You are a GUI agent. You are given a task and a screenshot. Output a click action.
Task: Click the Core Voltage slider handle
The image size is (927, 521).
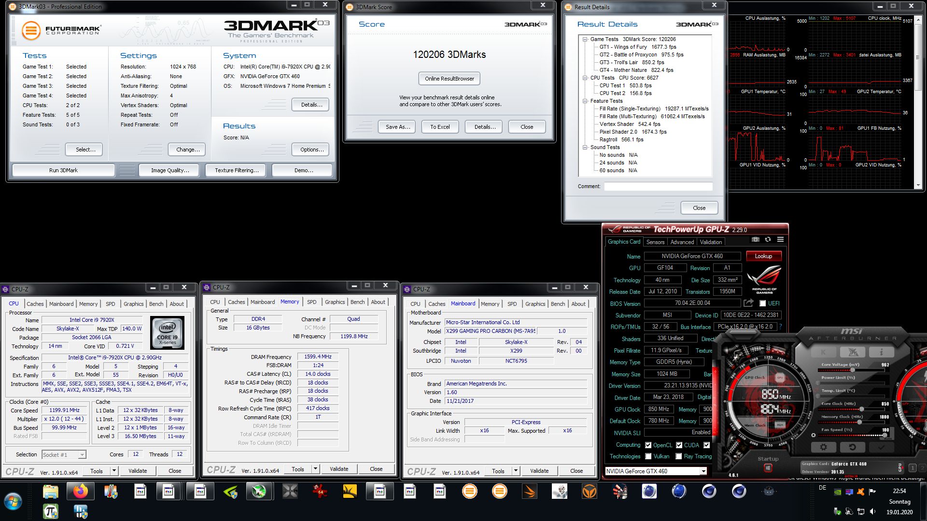pyautogui.click(x=852, y=370)
